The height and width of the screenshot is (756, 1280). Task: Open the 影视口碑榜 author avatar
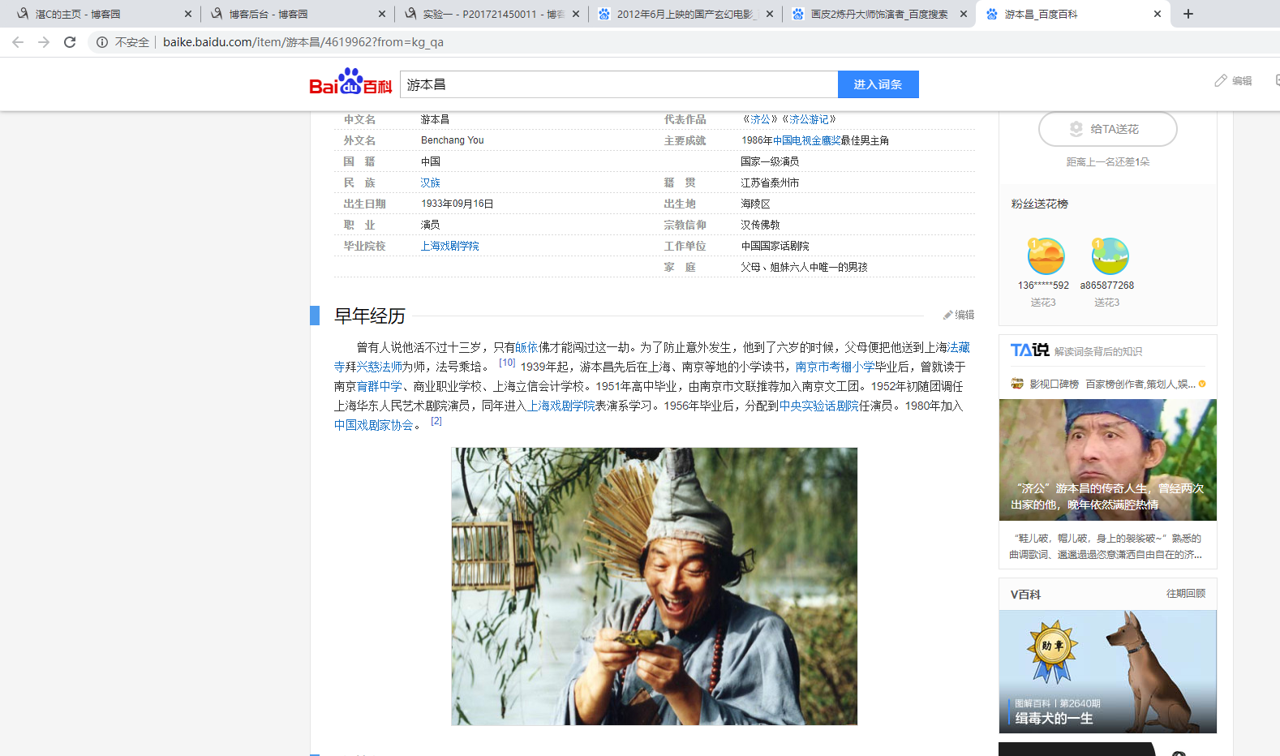pos(1017,384)
